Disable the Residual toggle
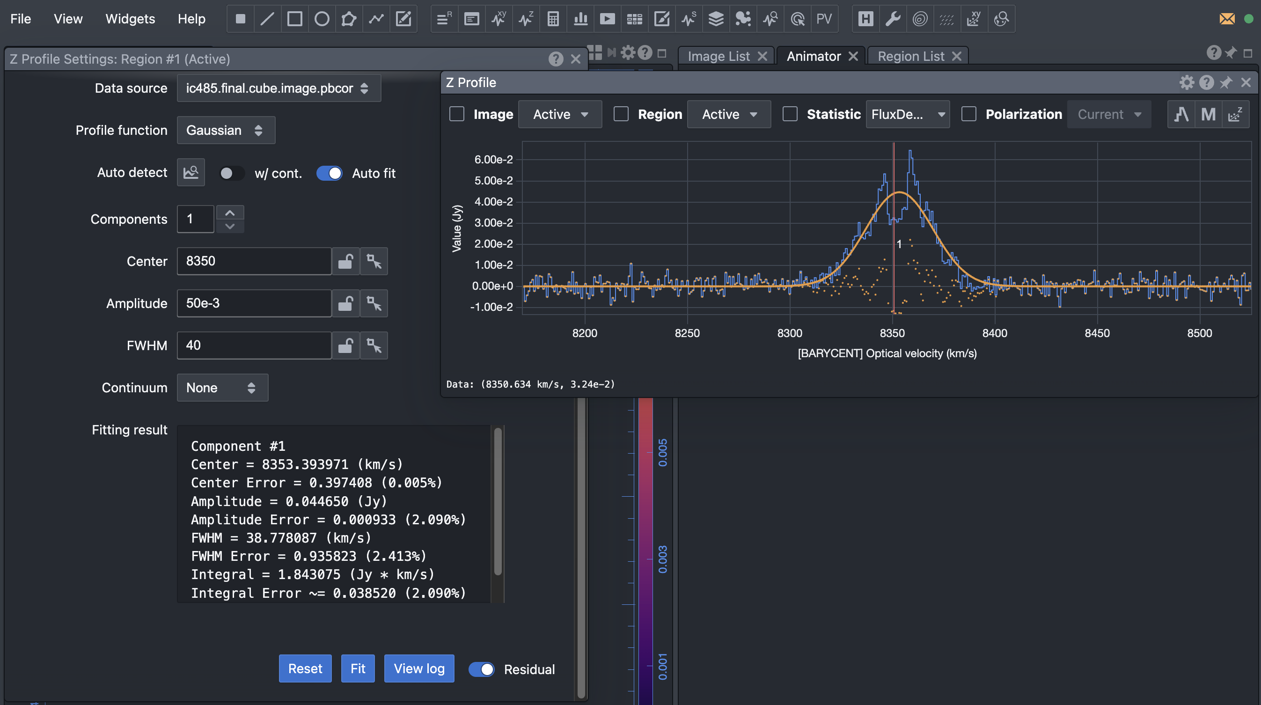The height and width of the screenshot is (705, 1261). pos(481,669)
